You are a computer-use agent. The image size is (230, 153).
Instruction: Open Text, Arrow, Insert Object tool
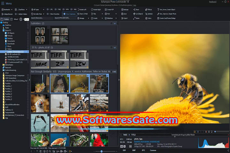166,10
